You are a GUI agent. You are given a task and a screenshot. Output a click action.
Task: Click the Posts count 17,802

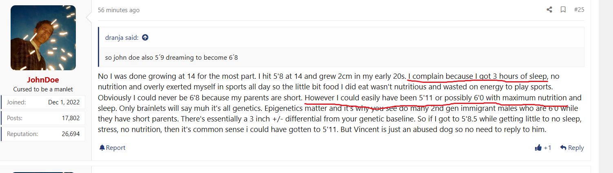coord(71,118)
